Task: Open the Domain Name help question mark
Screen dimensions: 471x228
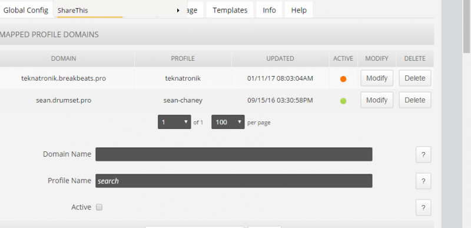Action: click(x=423, y=154)
